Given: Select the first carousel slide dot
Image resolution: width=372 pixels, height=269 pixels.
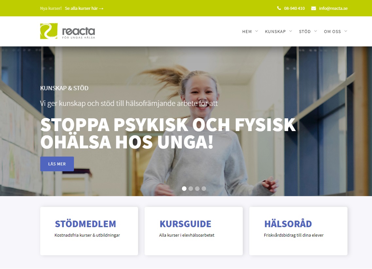Looking at the screenshot, I should click(x=184, y=189).
